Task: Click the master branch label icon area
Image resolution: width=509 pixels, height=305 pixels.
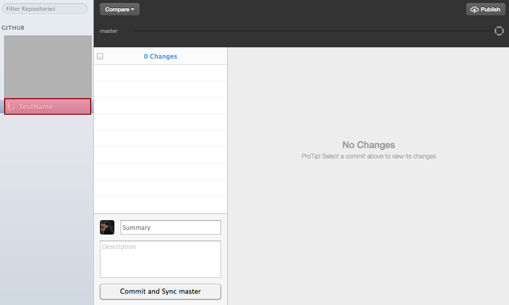Action: tap(109, 31)
